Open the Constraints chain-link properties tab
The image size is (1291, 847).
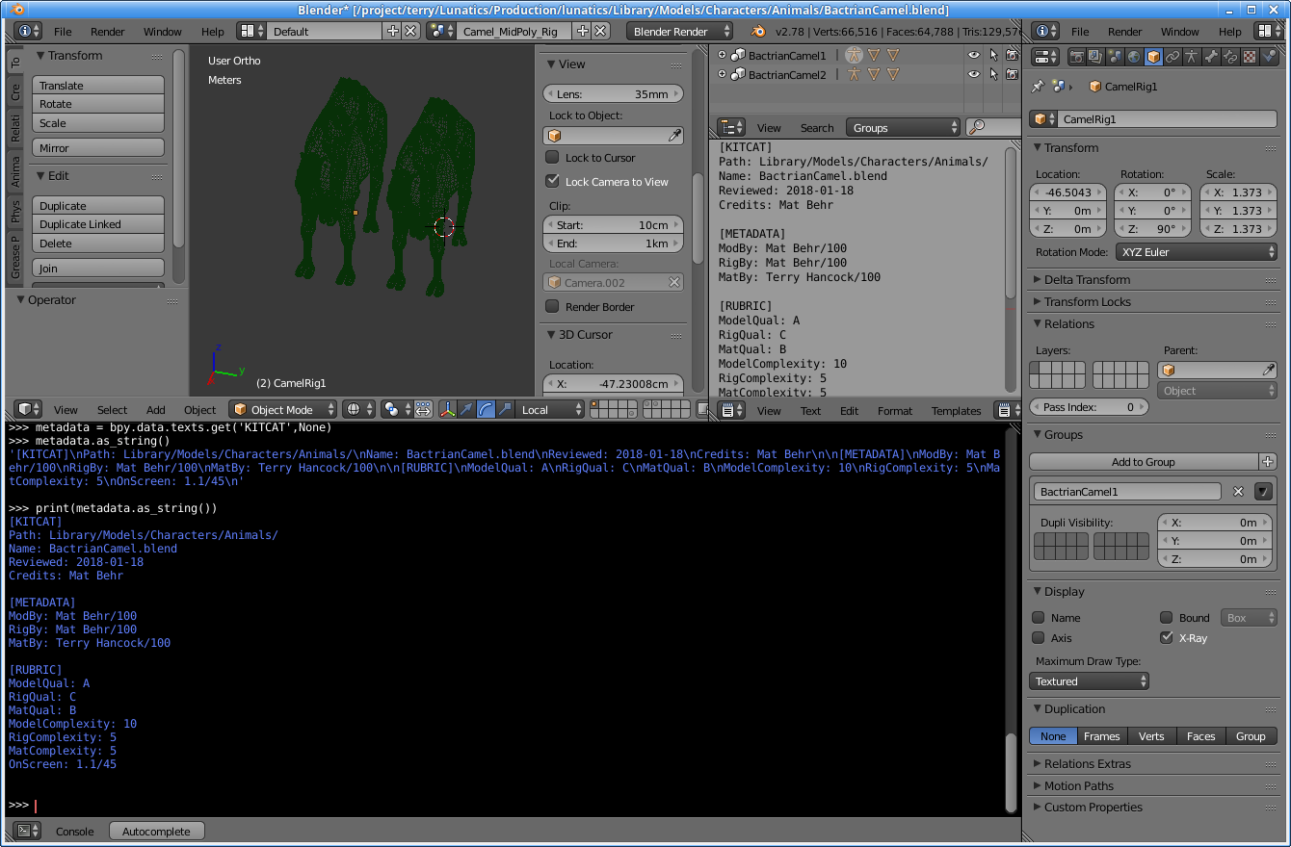1172,57
